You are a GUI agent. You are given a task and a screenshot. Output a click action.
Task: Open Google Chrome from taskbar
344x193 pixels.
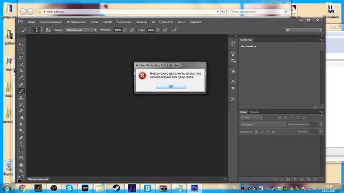click(x=22, y=188)
